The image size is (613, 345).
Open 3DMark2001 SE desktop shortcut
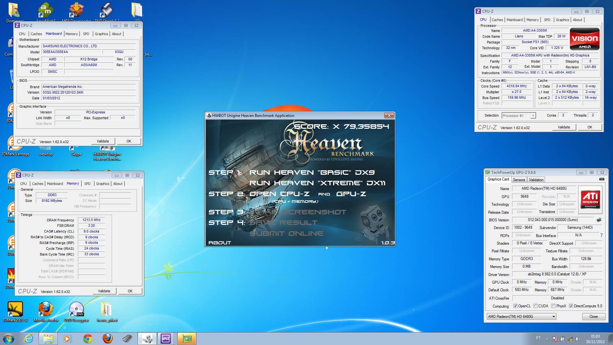(x=15, y=311)
